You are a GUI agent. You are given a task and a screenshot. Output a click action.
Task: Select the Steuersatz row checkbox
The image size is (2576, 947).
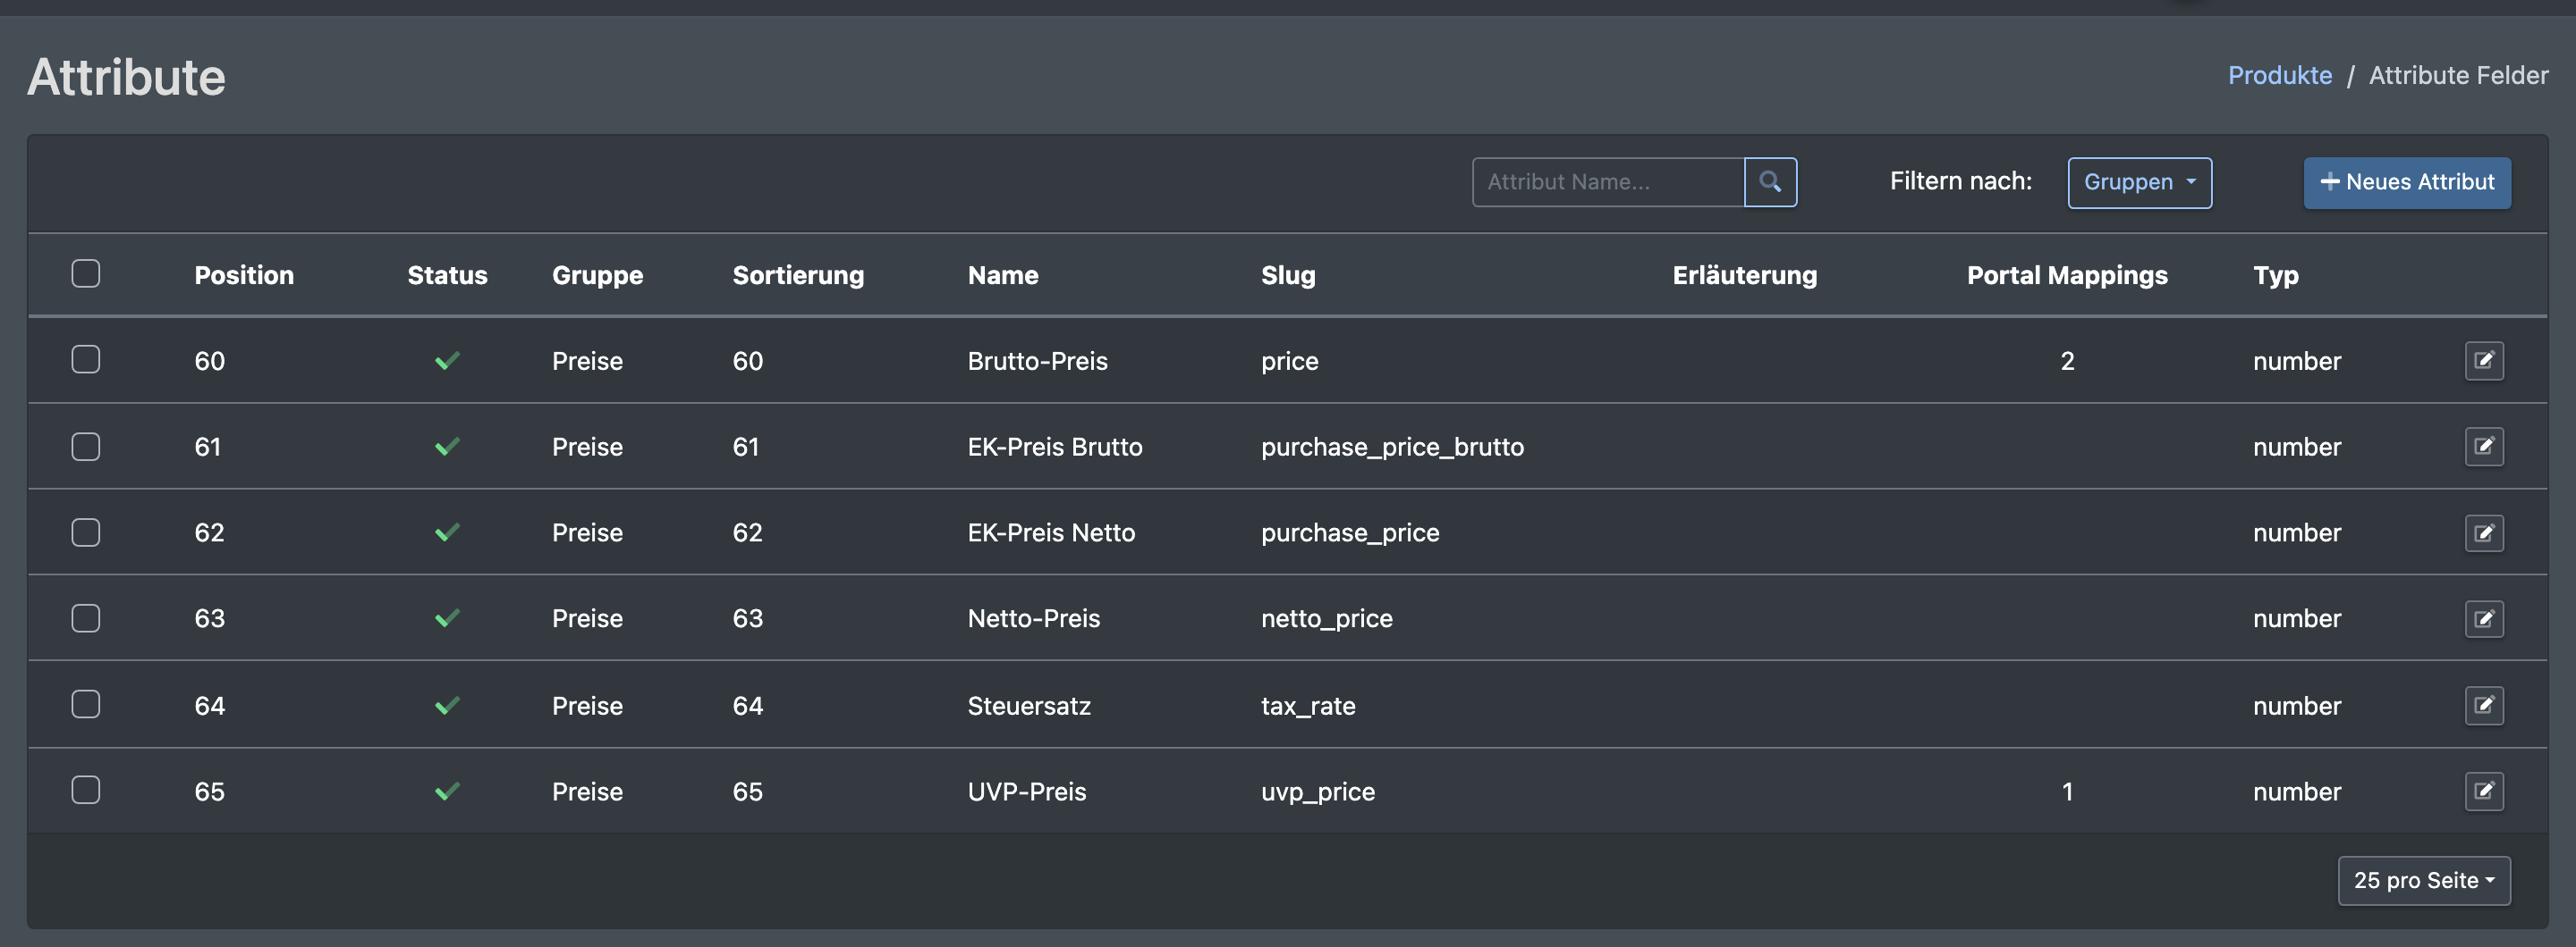click(86, 703)
